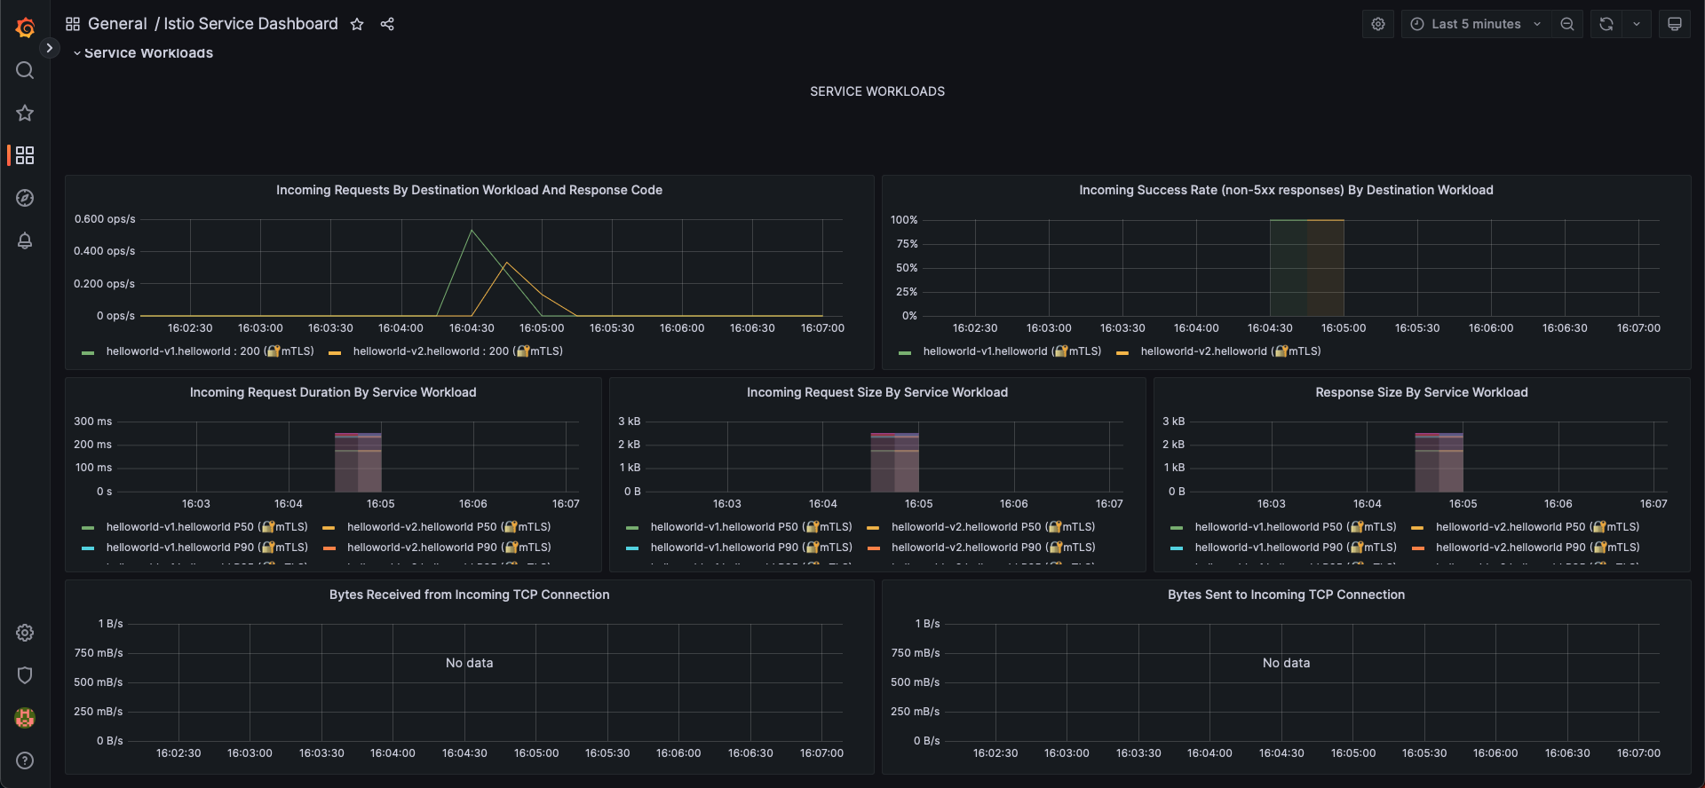The height and width of the screenshot is (788, 1705).
Task: Toggle helloworld-v2 P50 series in Incoming Request Size legend
Action: (x=993, y=527)
